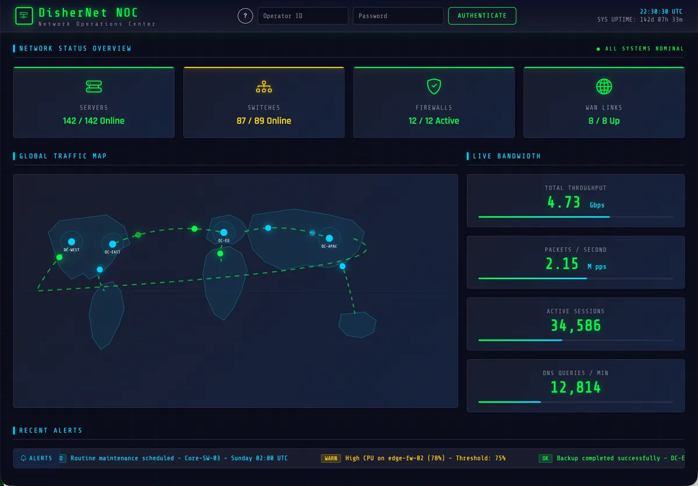Click the 4.73 Gbps throughput value
The height and width of the screenshot is (486, 698).
[x=576, y=202]
